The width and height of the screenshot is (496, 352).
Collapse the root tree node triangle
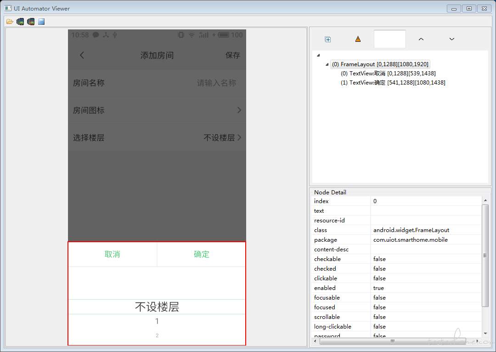[x=319, y=55]
